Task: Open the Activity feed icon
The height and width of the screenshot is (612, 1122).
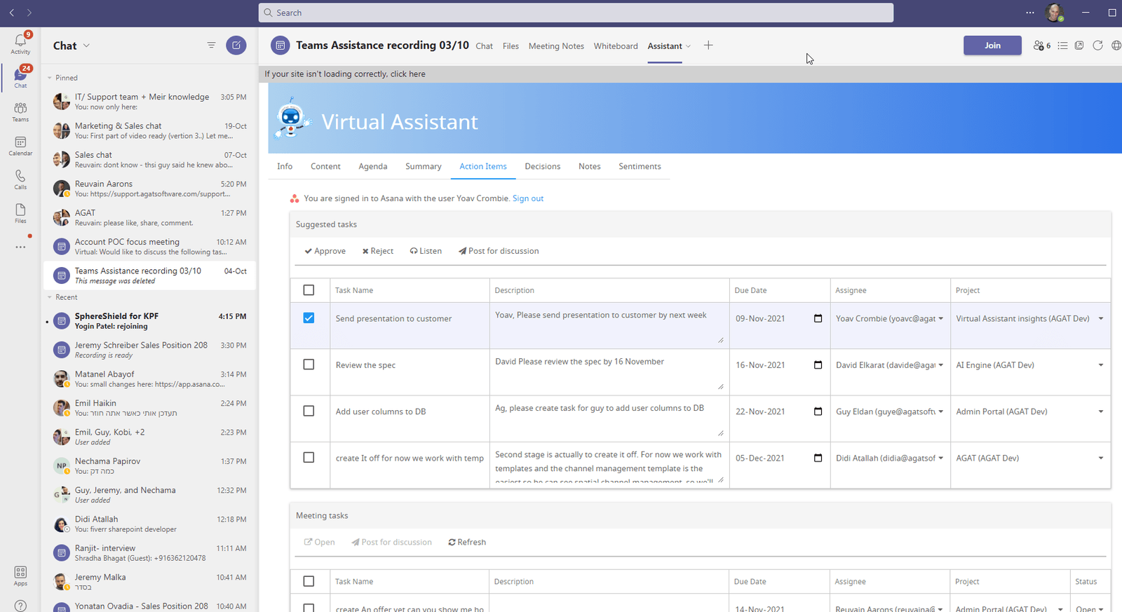Action: tap(20, 43)
